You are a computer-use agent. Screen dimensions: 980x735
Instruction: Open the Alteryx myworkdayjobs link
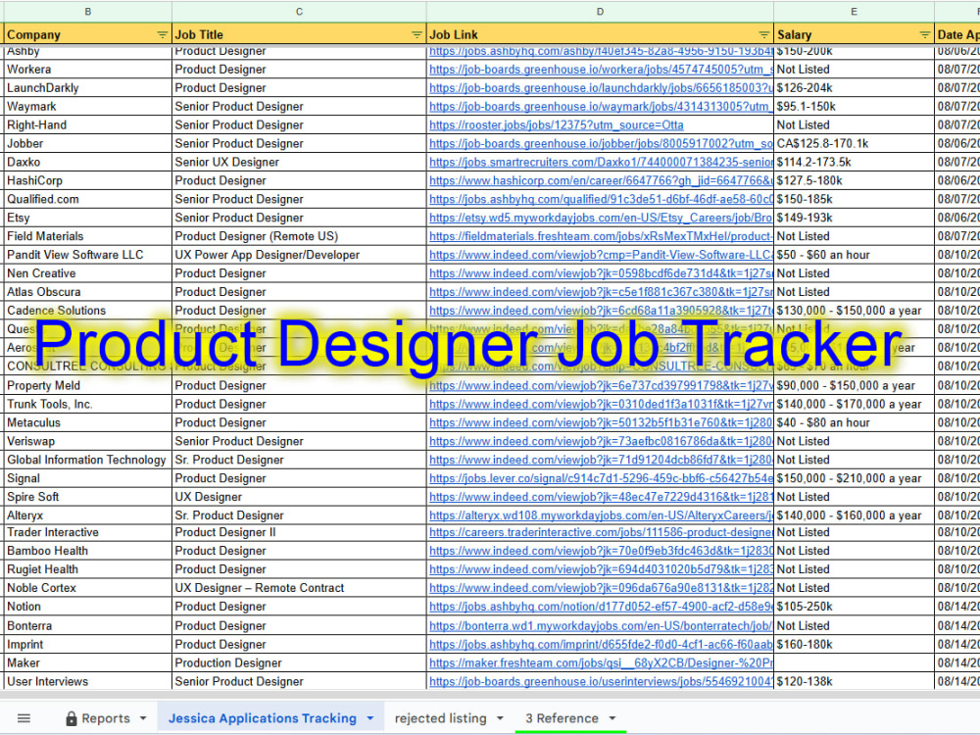point(601,515)
